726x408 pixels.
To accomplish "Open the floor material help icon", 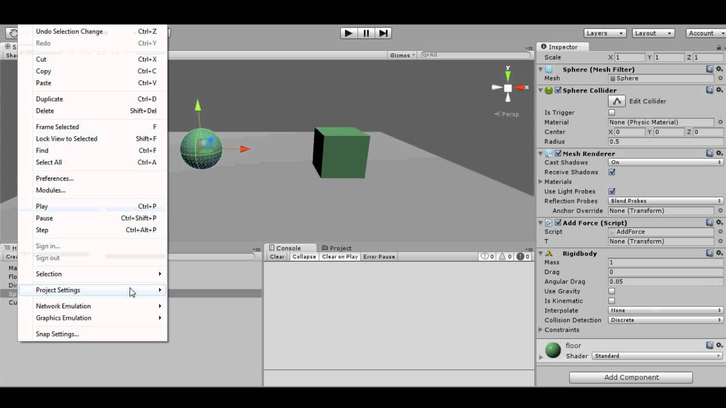I will click(710, 345).
